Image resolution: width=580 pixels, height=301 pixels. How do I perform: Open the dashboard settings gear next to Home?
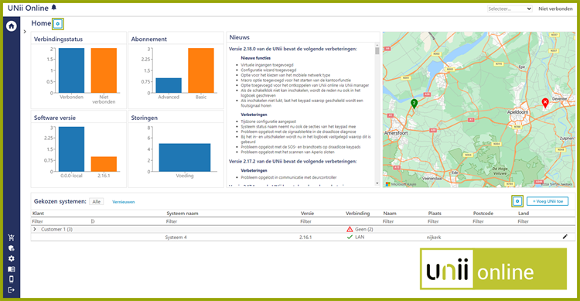pos(58,24)
